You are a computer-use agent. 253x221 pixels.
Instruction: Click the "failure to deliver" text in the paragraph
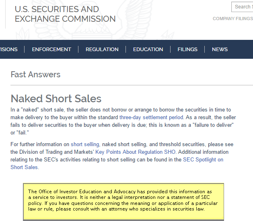212,125
